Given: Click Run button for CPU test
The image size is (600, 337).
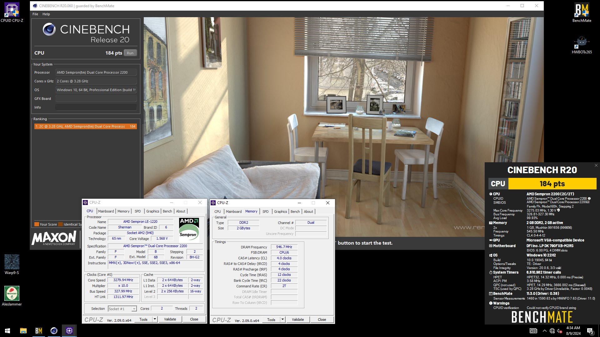Looking at the screenshot, I should [130, 53].
